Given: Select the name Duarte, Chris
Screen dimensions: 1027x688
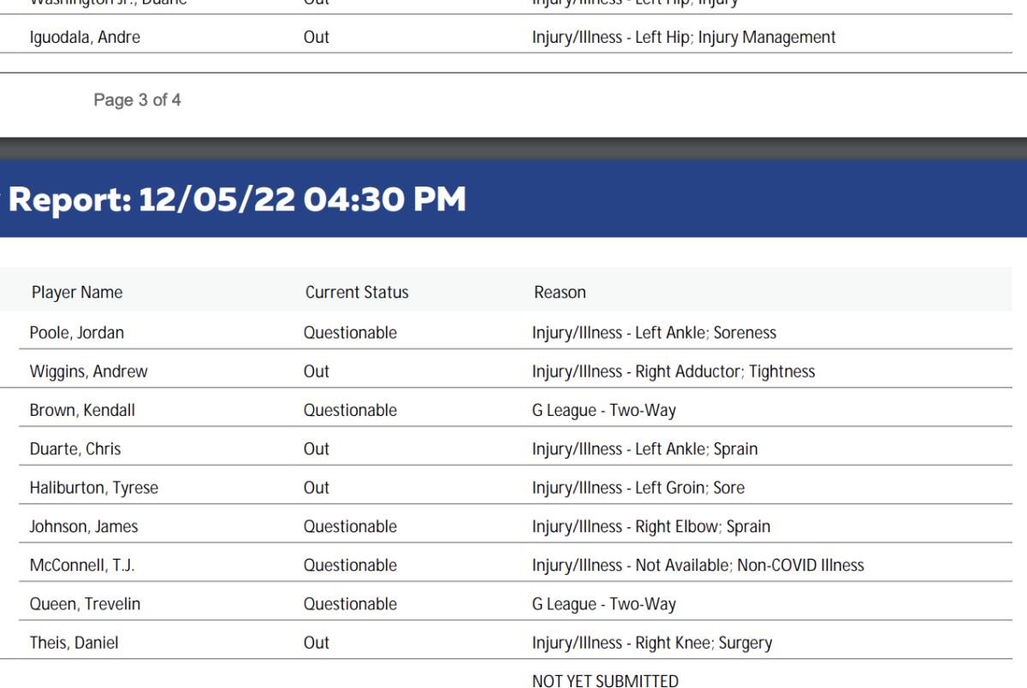Looking at the screenshot, I should 74,448.
